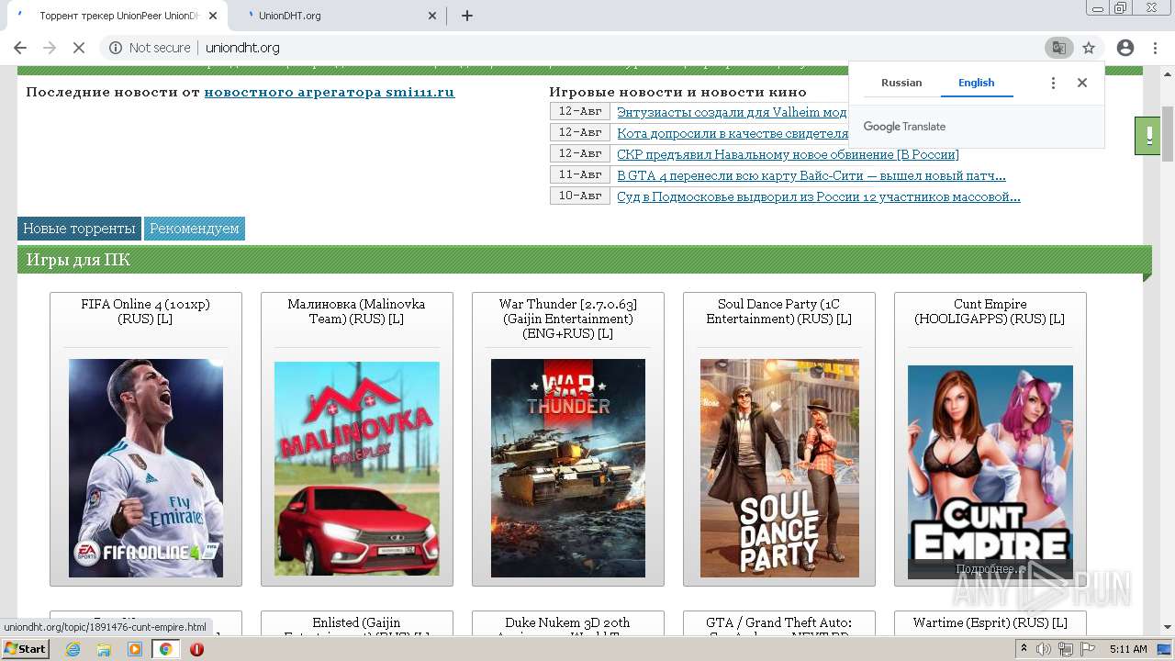The image size is (1175, 661).
Task: Click the 11-Авг date badge
Action: click(580, 174)
